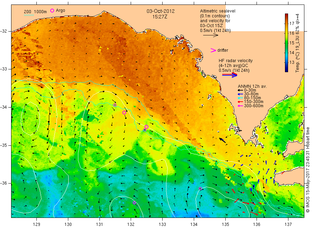Click the red 150-300m ANMN arrow

click(240, 102)
